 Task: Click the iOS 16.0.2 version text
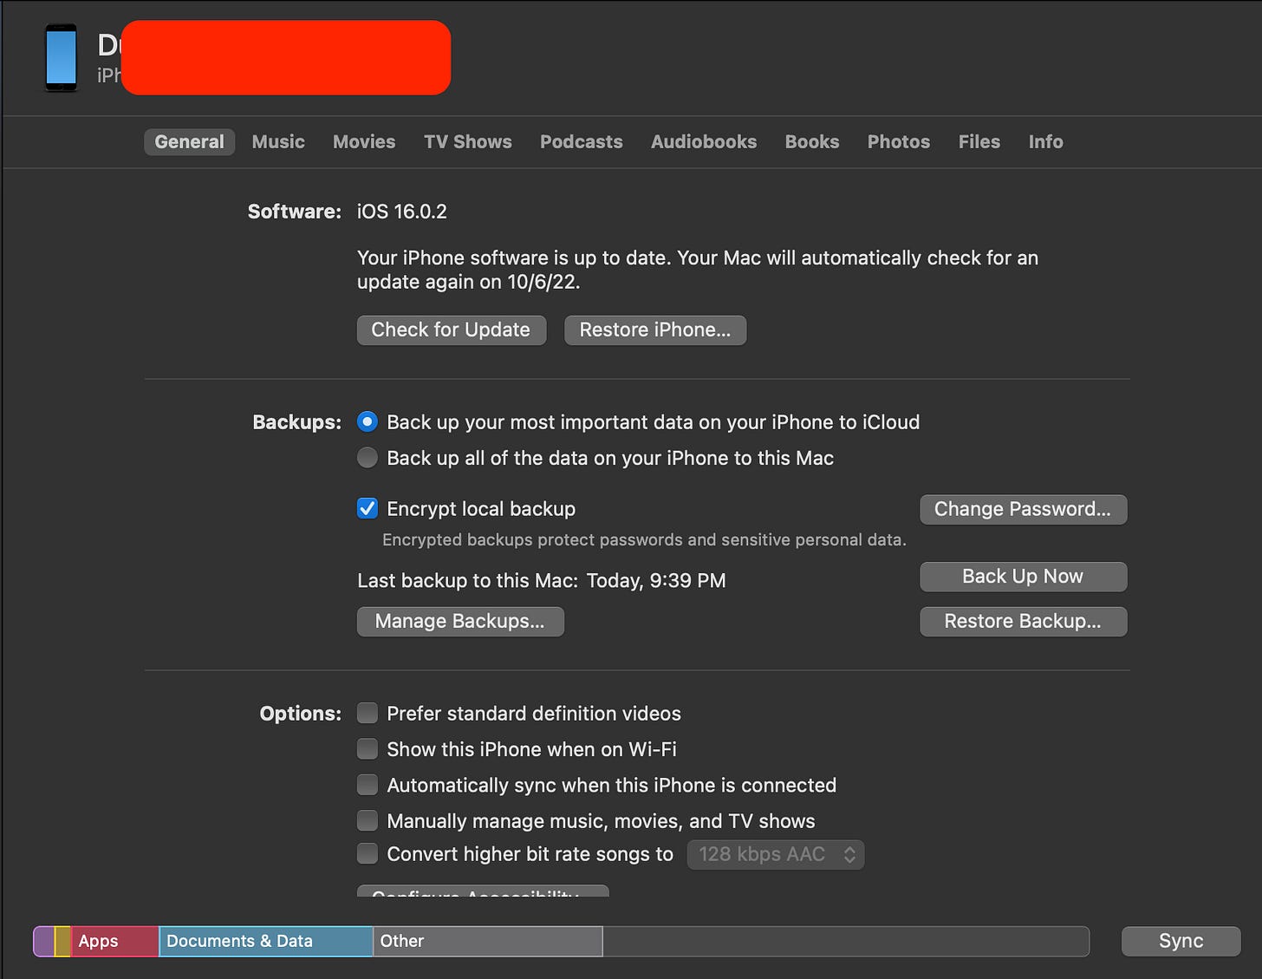(402, 212)
